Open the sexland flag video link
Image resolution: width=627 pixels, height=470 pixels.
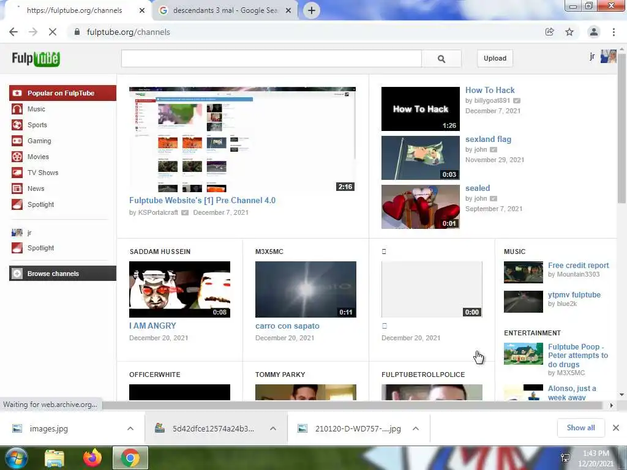click(x=488, y=140)
